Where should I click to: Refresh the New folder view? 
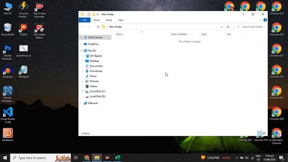(x=228, y=27)
